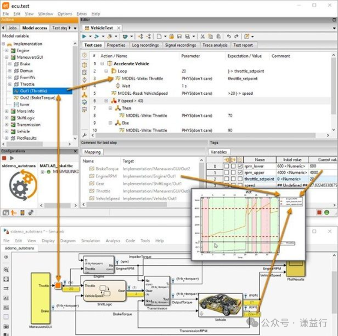Expand the Brake node in model tree
The width and height of the screenshot is (338, 336).
(10, 64)
